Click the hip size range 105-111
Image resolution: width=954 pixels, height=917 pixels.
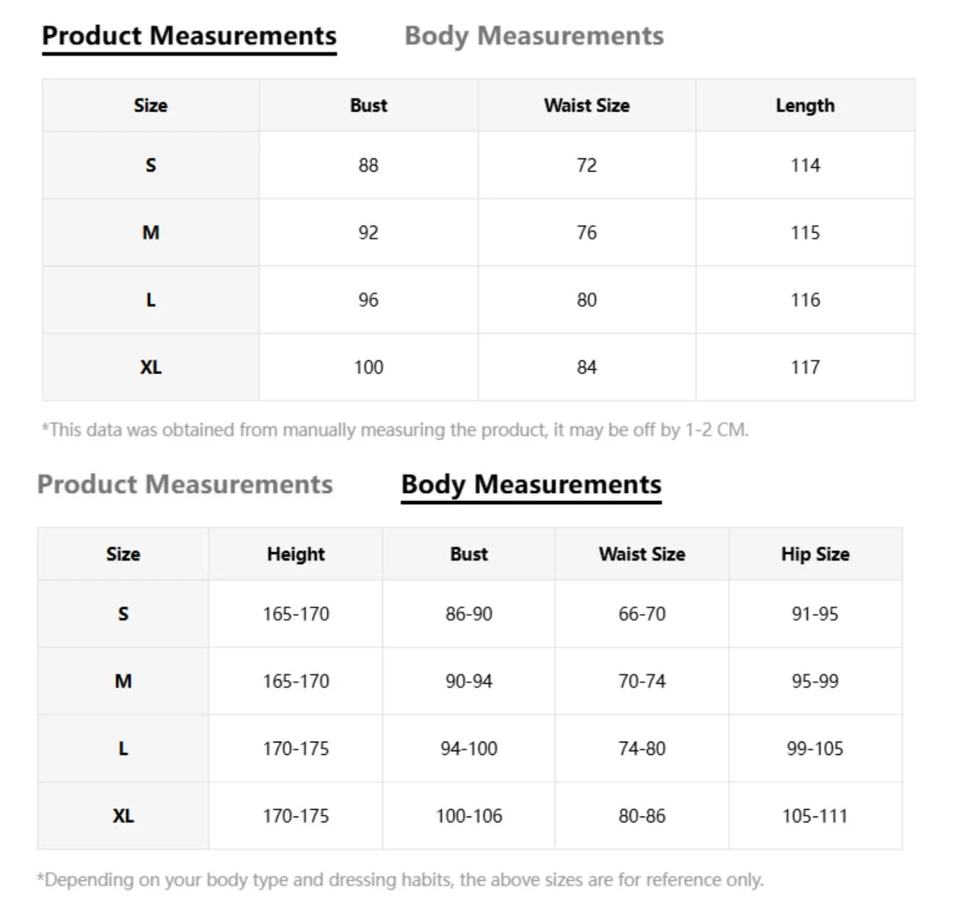pyautogui.click(x=815, y=816)
